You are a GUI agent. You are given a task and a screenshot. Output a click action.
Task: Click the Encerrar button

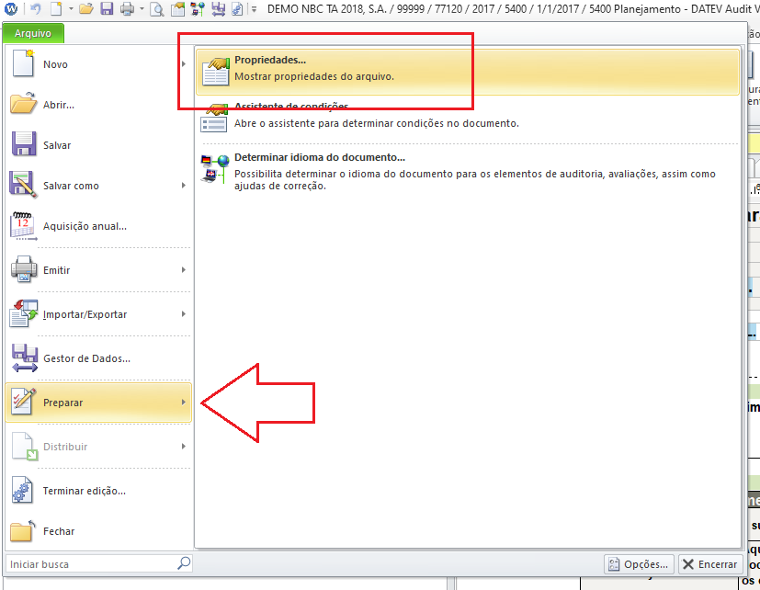710,564
